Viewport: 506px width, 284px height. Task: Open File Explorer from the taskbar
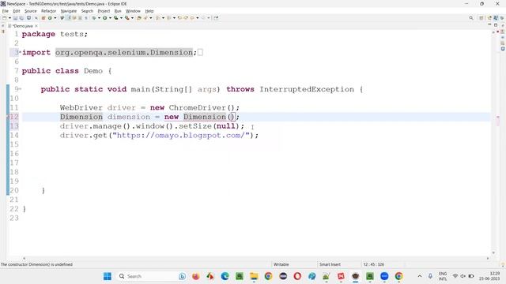(254, 276)
